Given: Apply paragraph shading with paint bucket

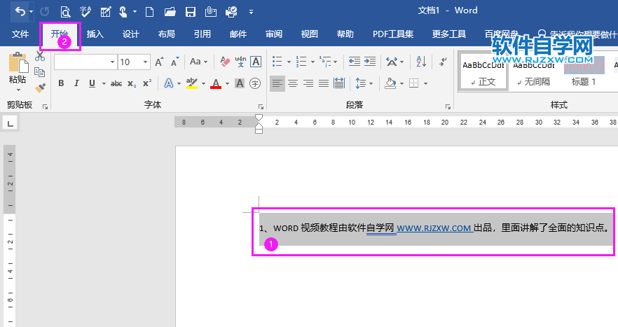Looking at the screenshot, I should click(x=390, y=83).
